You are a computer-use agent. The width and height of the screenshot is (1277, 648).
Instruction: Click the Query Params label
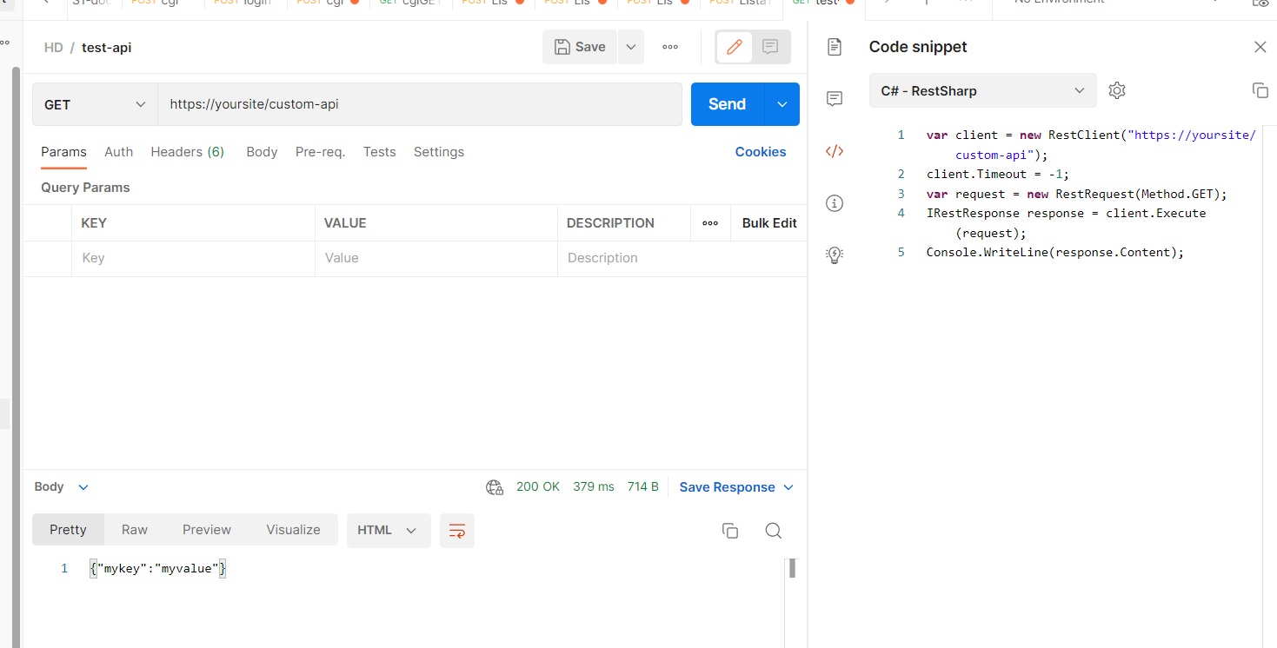85,188
